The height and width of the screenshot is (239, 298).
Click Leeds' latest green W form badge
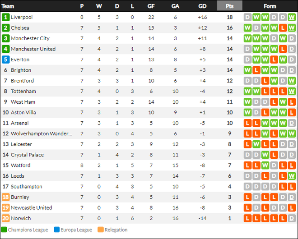[x=292, y=176]
